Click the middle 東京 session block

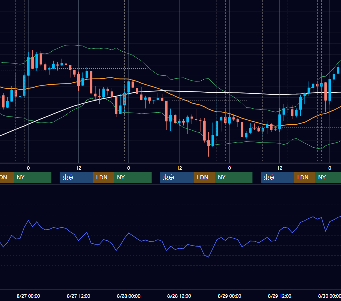177,177
